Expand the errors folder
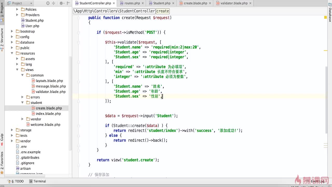 click(22, 97)
